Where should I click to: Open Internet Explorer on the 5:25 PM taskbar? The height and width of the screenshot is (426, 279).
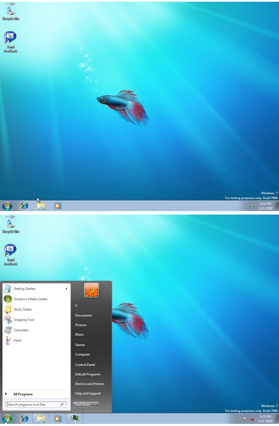tap(24, 419)
